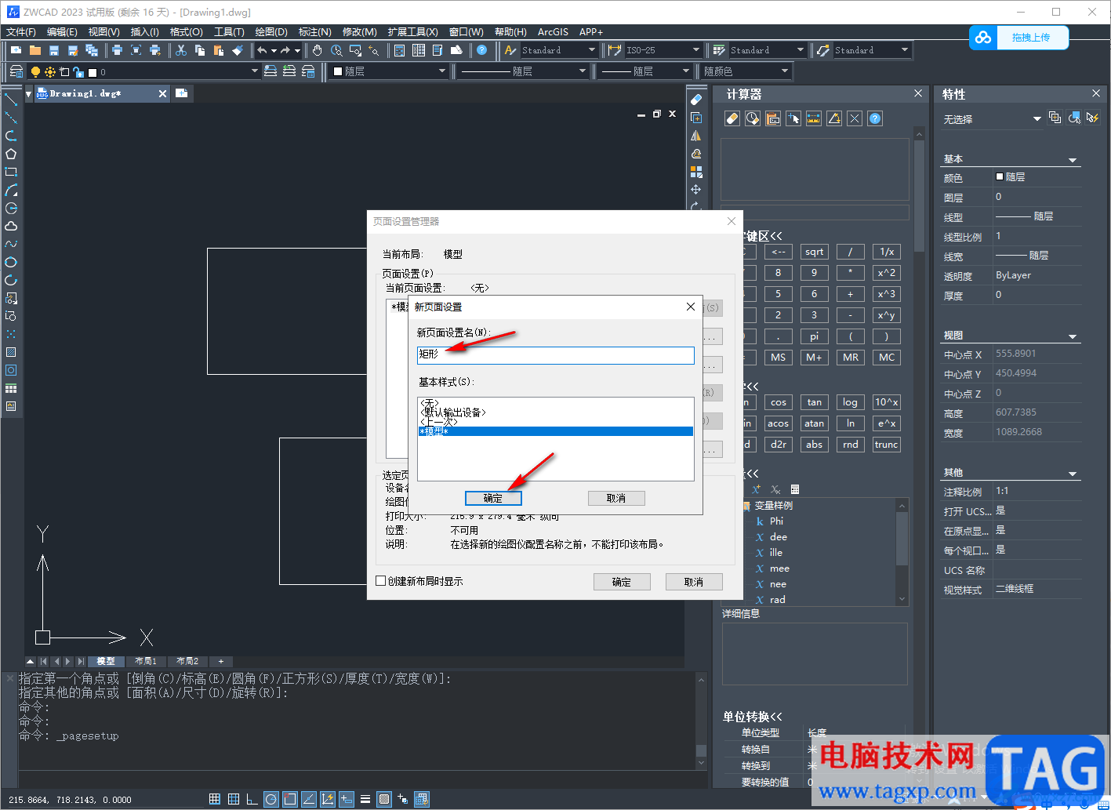
Task: Enable the 创建新布局时显示 checkbox
Action: (x=381, y=581)
